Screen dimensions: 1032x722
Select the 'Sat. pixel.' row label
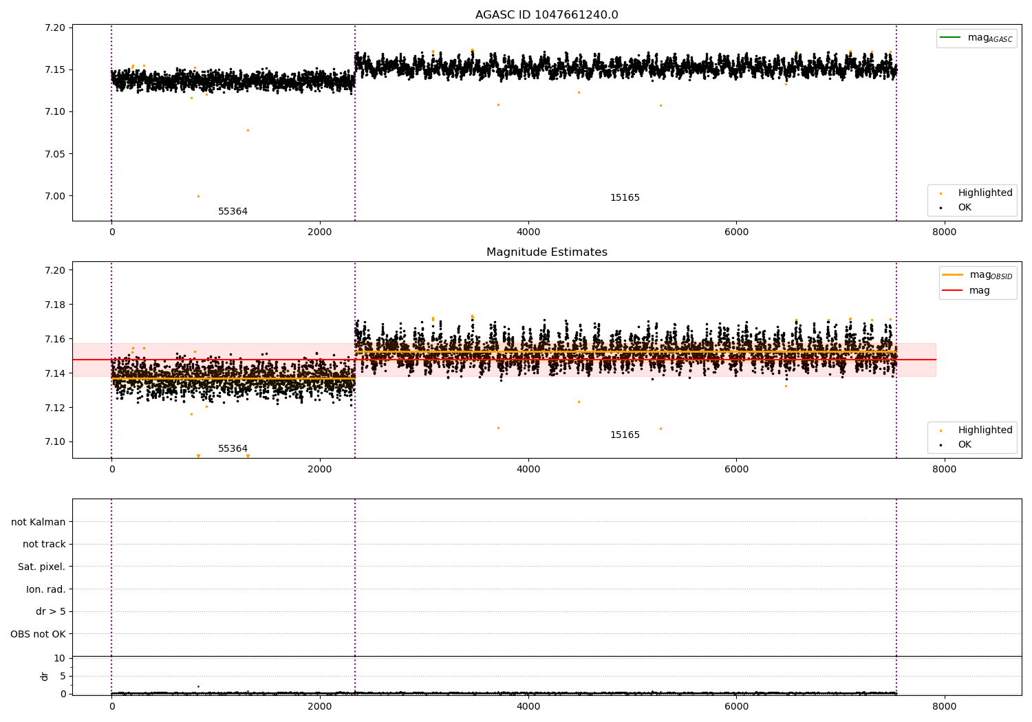pos(41,567)
